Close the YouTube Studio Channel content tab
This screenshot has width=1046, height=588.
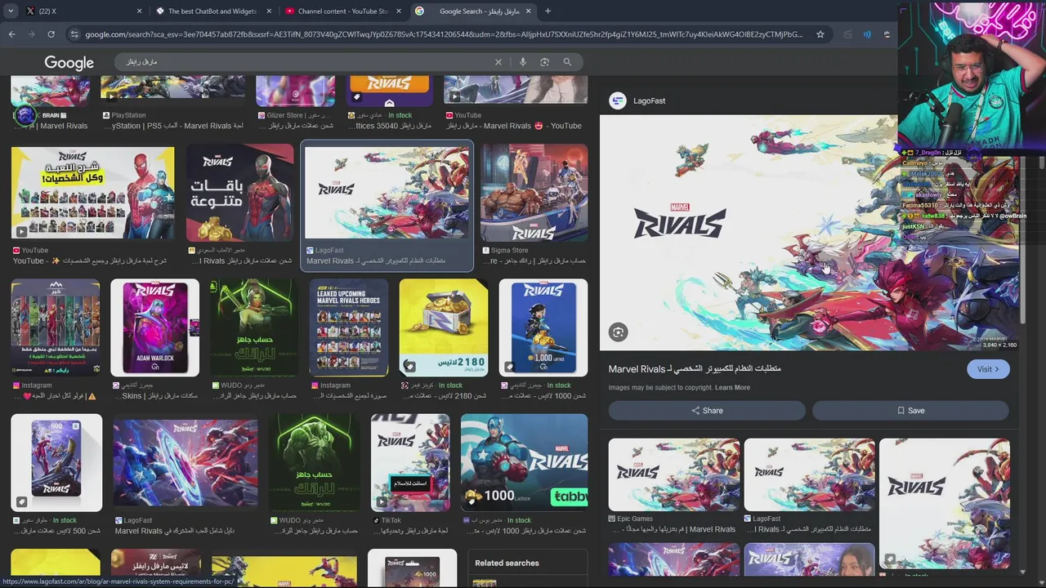(399, 11)
